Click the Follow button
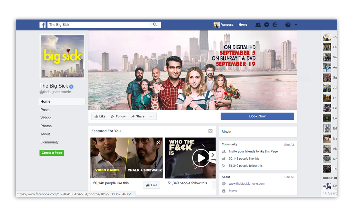 (118, 116)
